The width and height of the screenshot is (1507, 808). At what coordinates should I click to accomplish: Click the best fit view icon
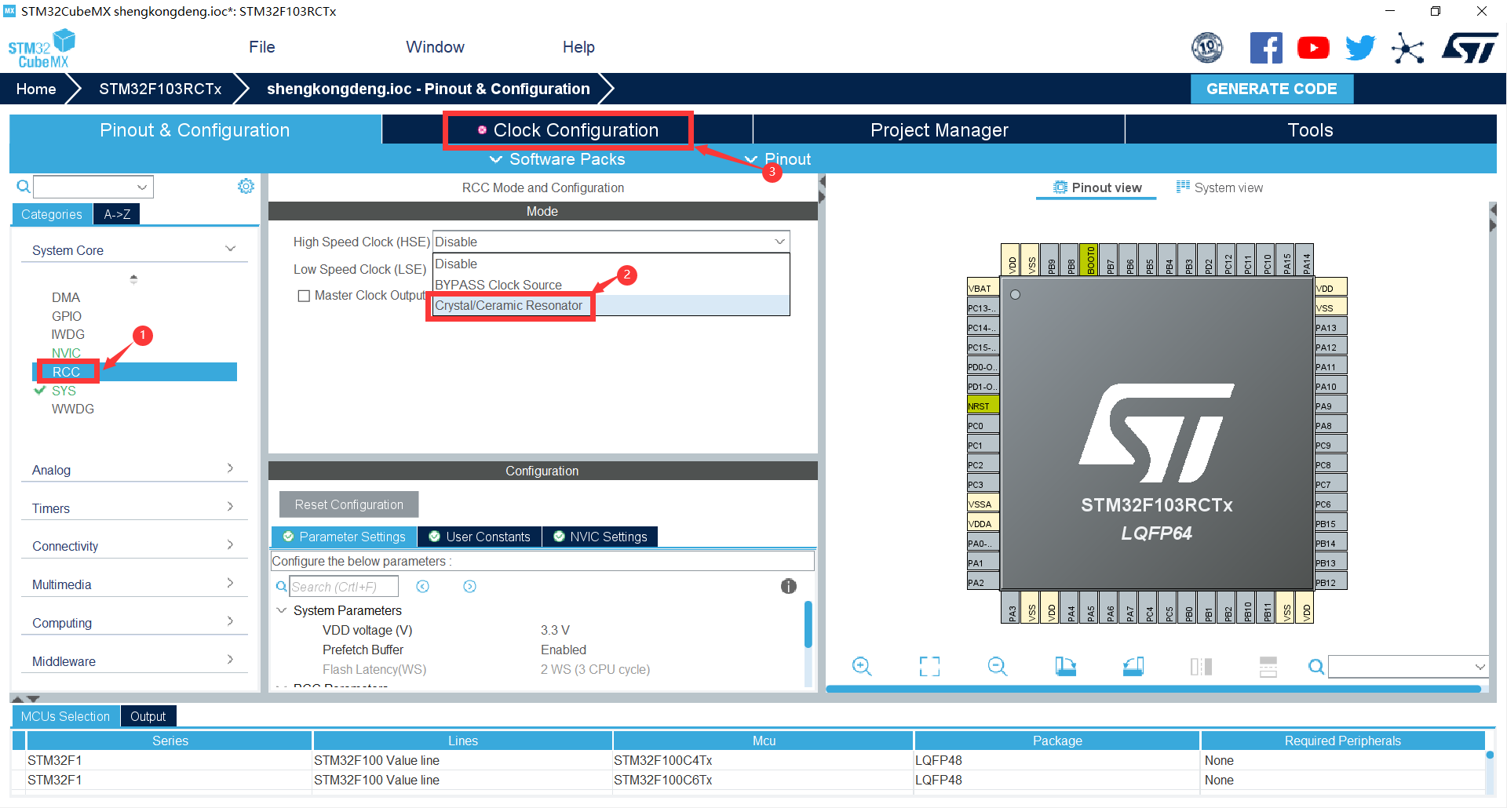tap(929, 666)
